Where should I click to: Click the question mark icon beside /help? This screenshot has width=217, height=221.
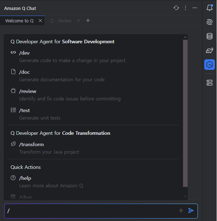[x=13, y=178]
